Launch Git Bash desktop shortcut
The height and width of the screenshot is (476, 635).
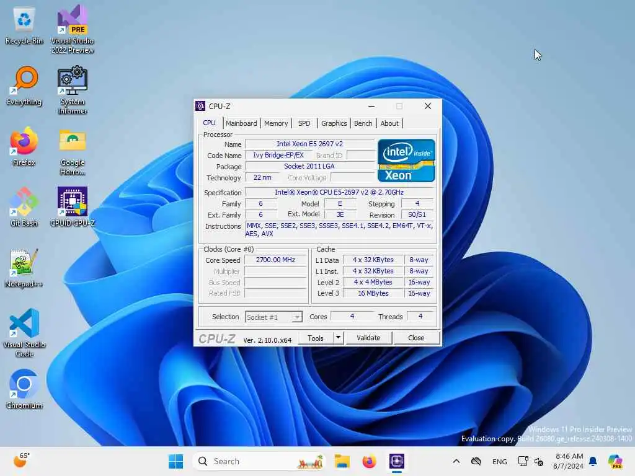point(24,207)
